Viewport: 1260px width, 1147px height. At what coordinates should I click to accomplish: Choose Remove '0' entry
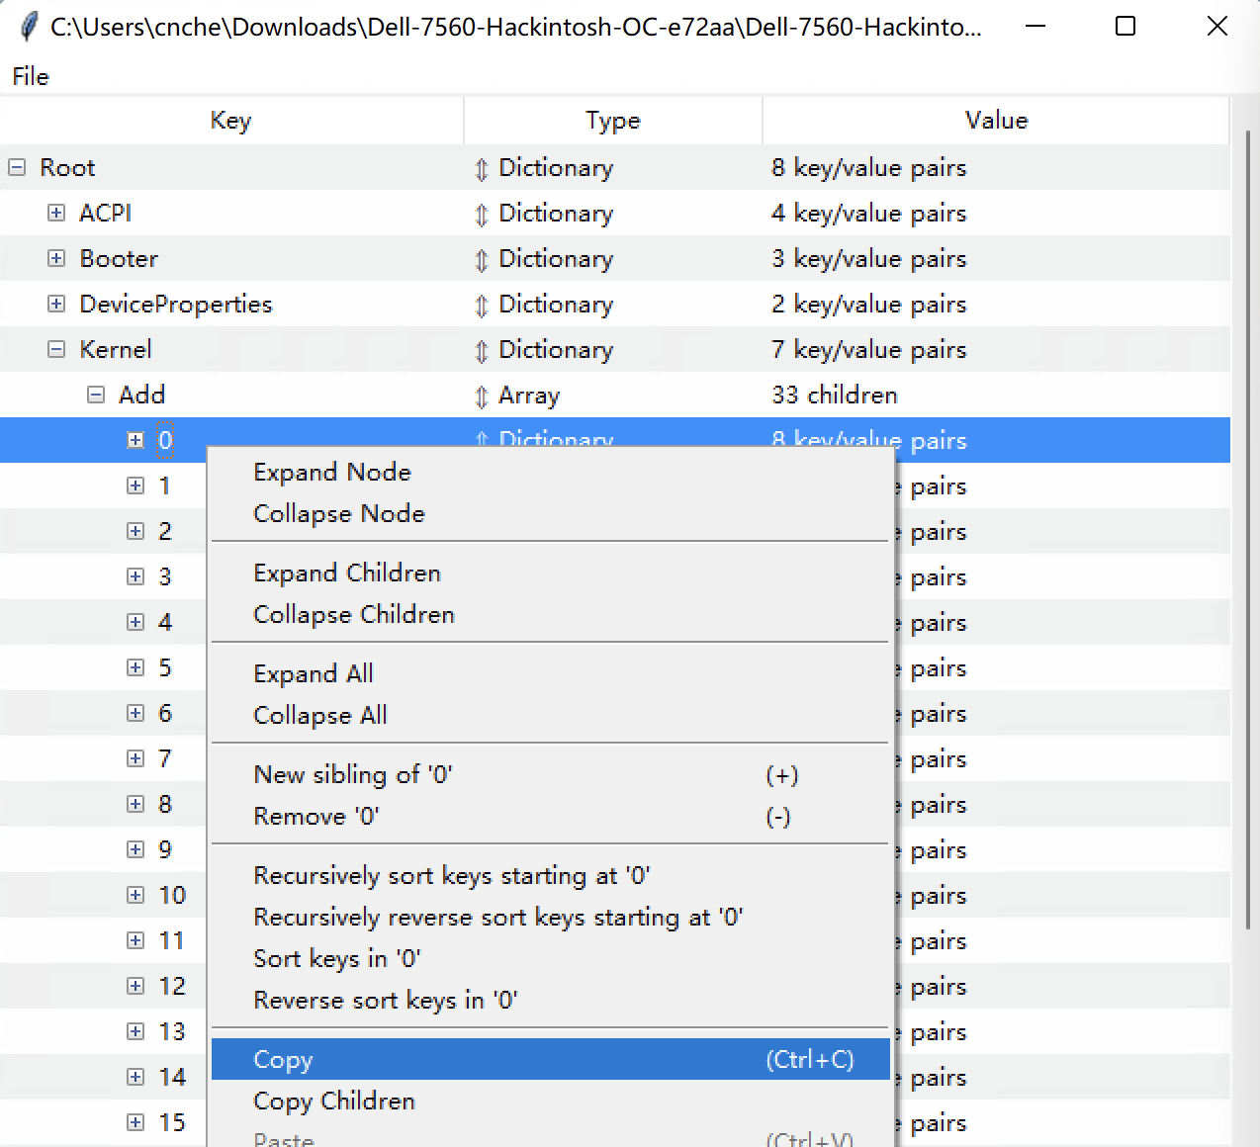(550, 816)
